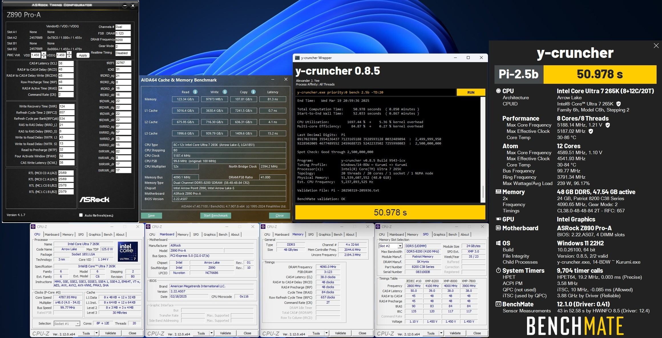This screenshot has height=338, width=662.
Task: Click the Intel Core Ultra 7 logo in CPU-Z
Action: [128, 252]
